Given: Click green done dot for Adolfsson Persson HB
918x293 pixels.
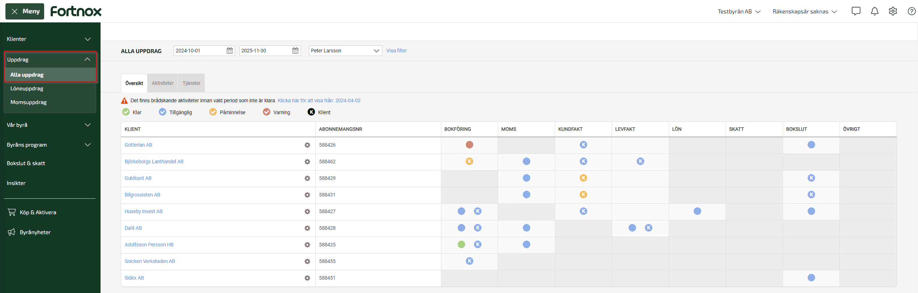Looking at the screenshot, I should (462, 245).
